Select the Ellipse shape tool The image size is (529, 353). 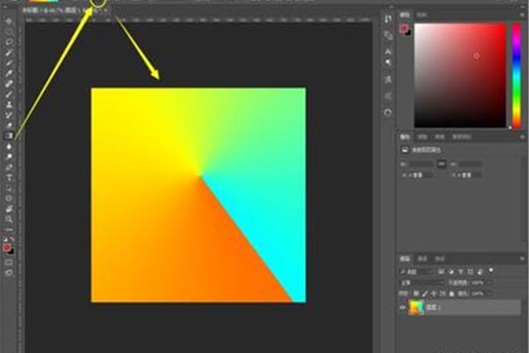[9, 199]
